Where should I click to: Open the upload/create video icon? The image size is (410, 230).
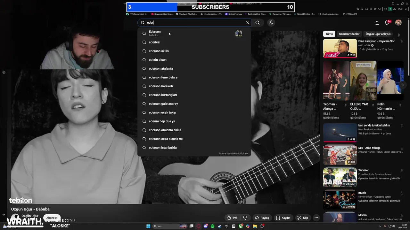[377, 23]
